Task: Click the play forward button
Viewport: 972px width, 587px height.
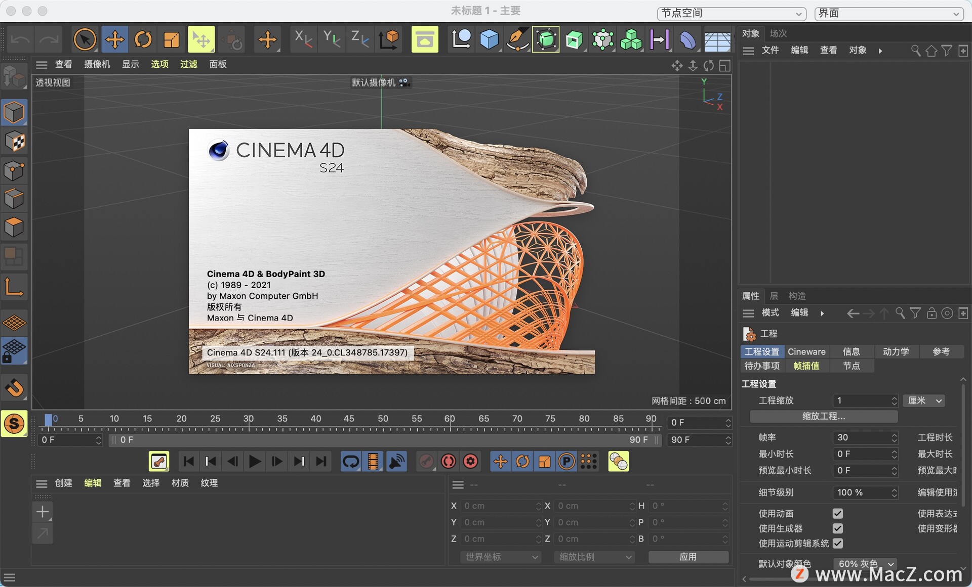Action: point(255,462)
